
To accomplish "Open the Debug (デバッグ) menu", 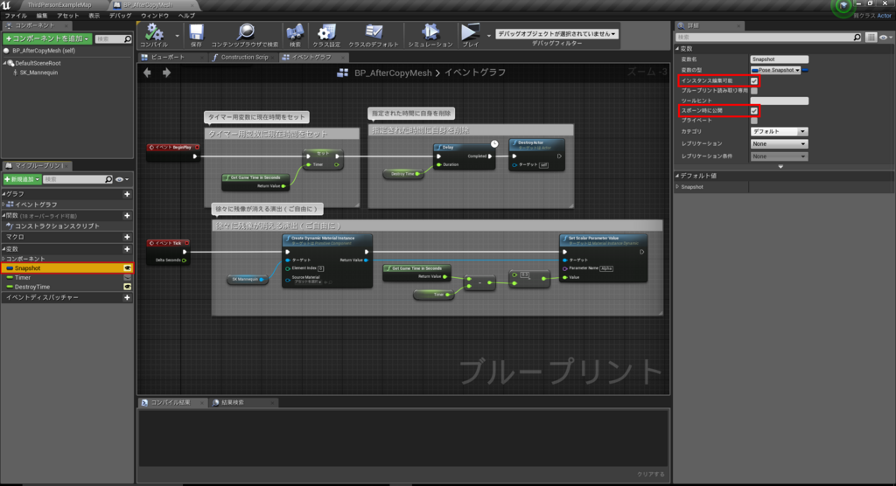I will tap(120, 16).
